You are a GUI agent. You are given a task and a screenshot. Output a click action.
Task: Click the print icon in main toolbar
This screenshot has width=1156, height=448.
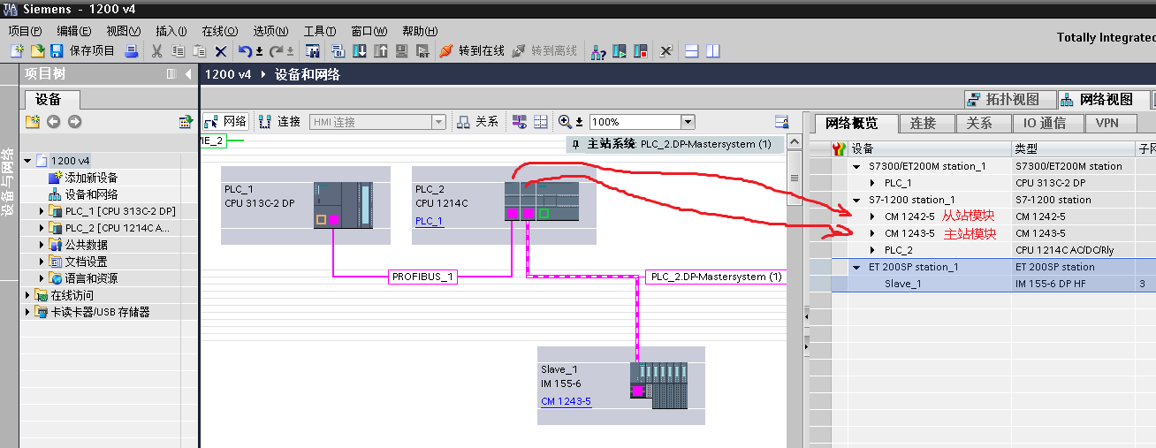pyautogui.click(x=132, y=50)
